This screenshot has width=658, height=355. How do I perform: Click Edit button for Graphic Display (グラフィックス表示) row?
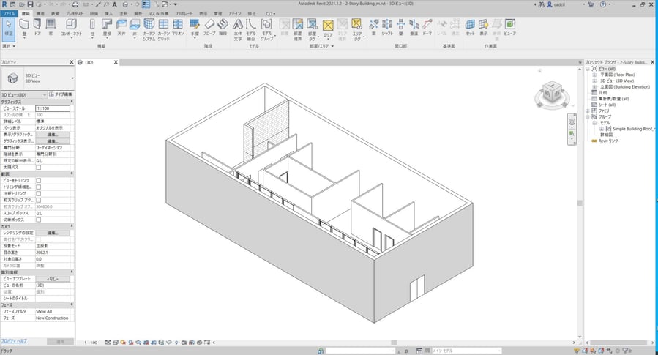point(53,141)
